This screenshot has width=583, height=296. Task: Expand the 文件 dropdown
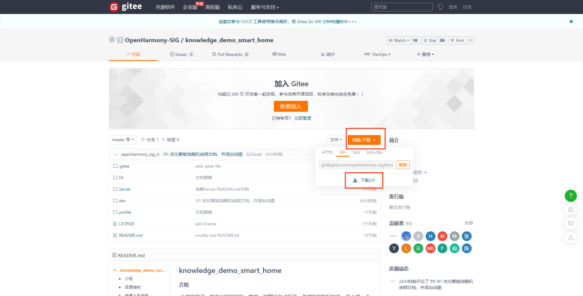click(x=336, y=140)
